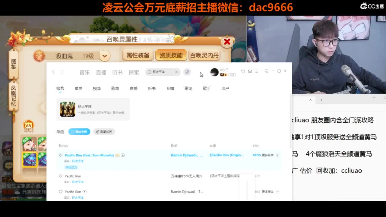Open the user avatar profile

pos(214,72)
